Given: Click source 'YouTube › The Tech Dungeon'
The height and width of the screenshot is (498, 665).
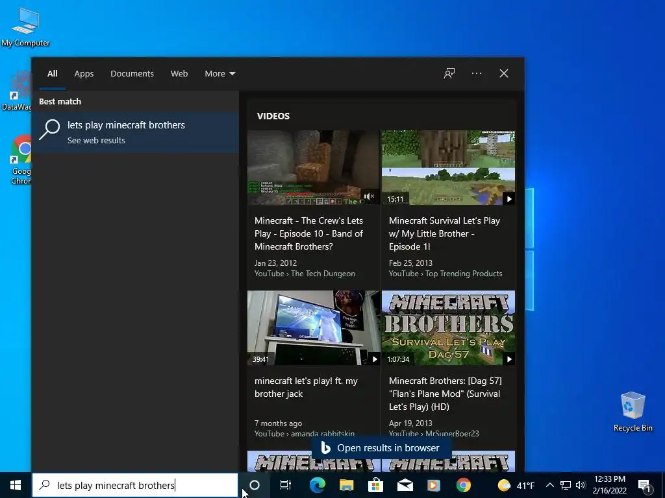Looking at the screenshot, I should pyautogui.click(x=305, y=274).
